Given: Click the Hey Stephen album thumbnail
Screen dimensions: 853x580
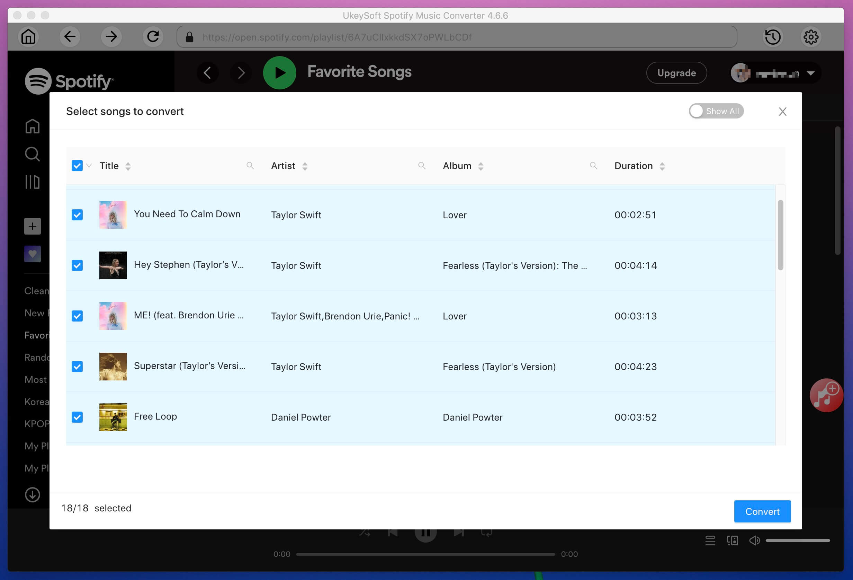Looking at the screenshot, I should (x=113, y=265).
